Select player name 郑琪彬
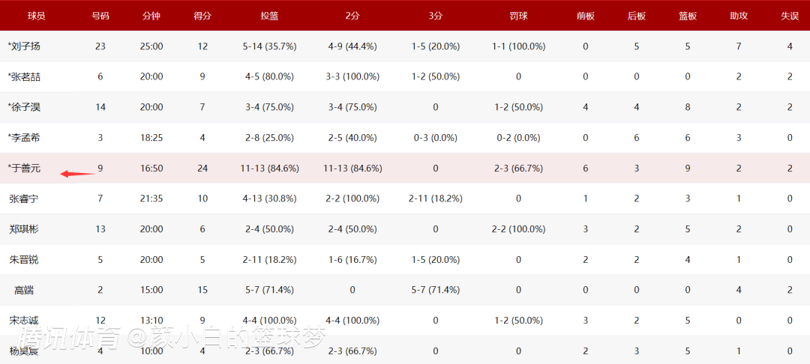The image size is (810, 364). tap(25, 229)
